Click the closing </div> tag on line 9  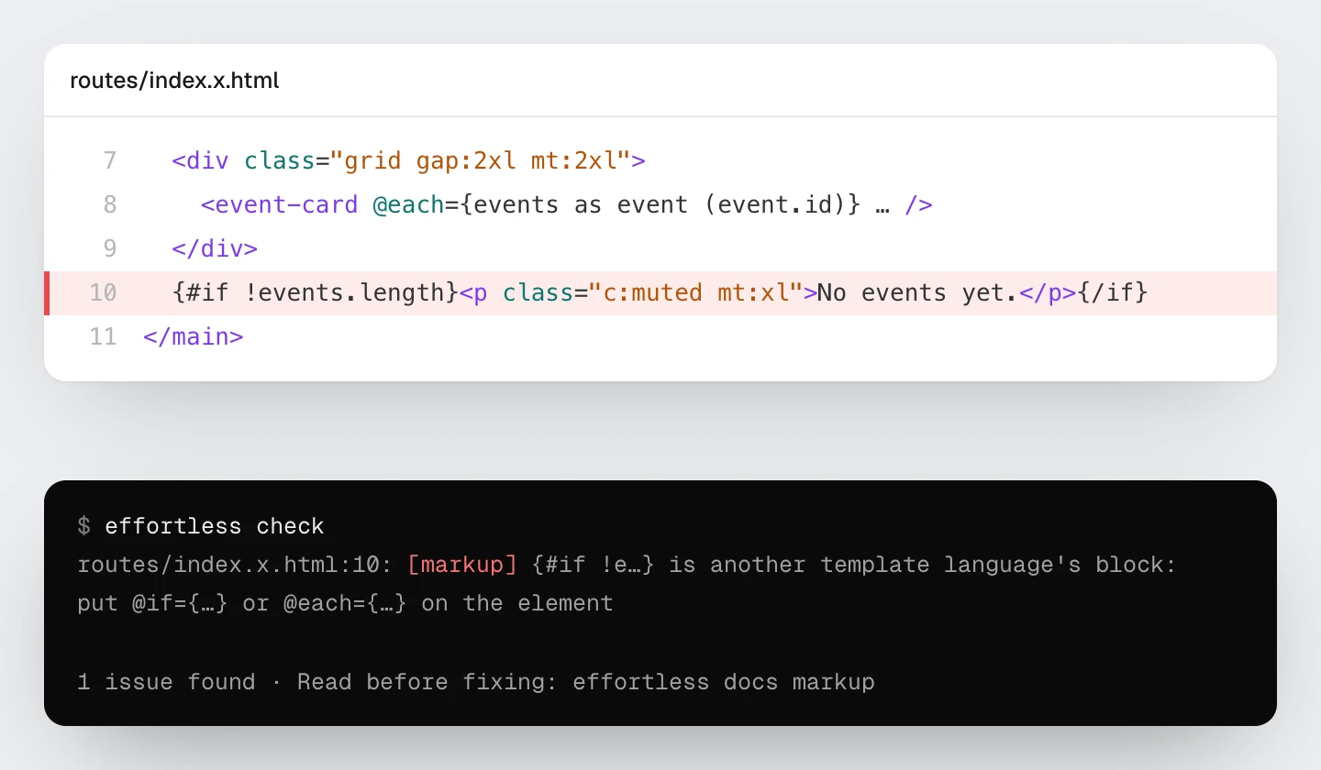(215, 248)
